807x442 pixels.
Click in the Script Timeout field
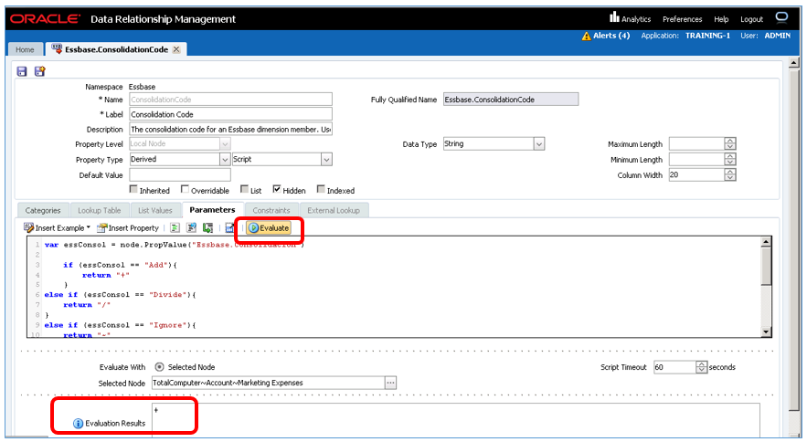674,367
